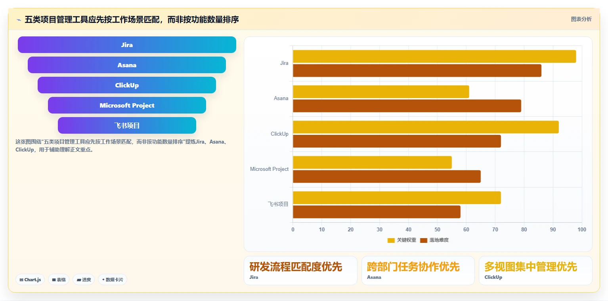Select the ClickUp funnel stage

pos(127,85)
